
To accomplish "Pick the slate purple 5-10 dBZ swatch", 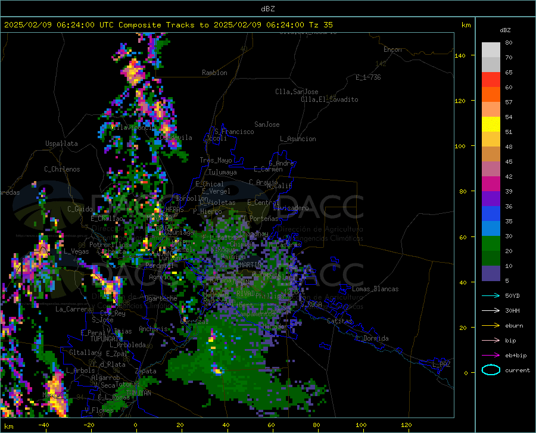I will (x=491, y=273).
